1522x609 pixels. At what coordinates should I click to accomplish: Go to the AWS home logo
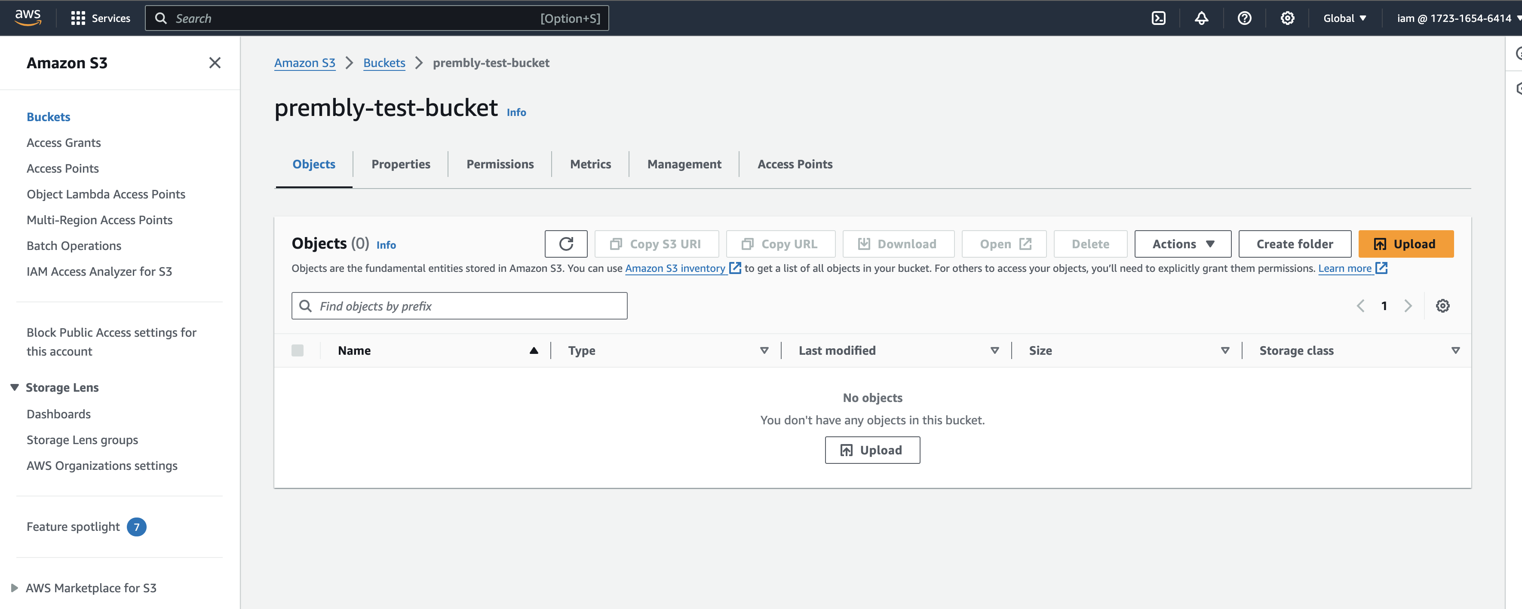tap(28, 18)
